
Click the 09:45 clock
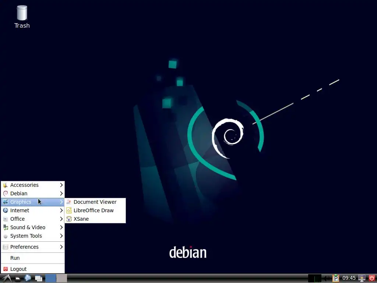click(x=349, y=278)
